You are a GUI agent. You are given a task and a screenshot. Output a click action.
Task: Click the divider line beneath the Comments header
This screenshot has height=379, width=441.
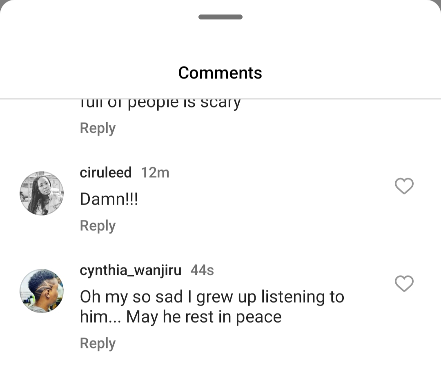tap(220, 98)
